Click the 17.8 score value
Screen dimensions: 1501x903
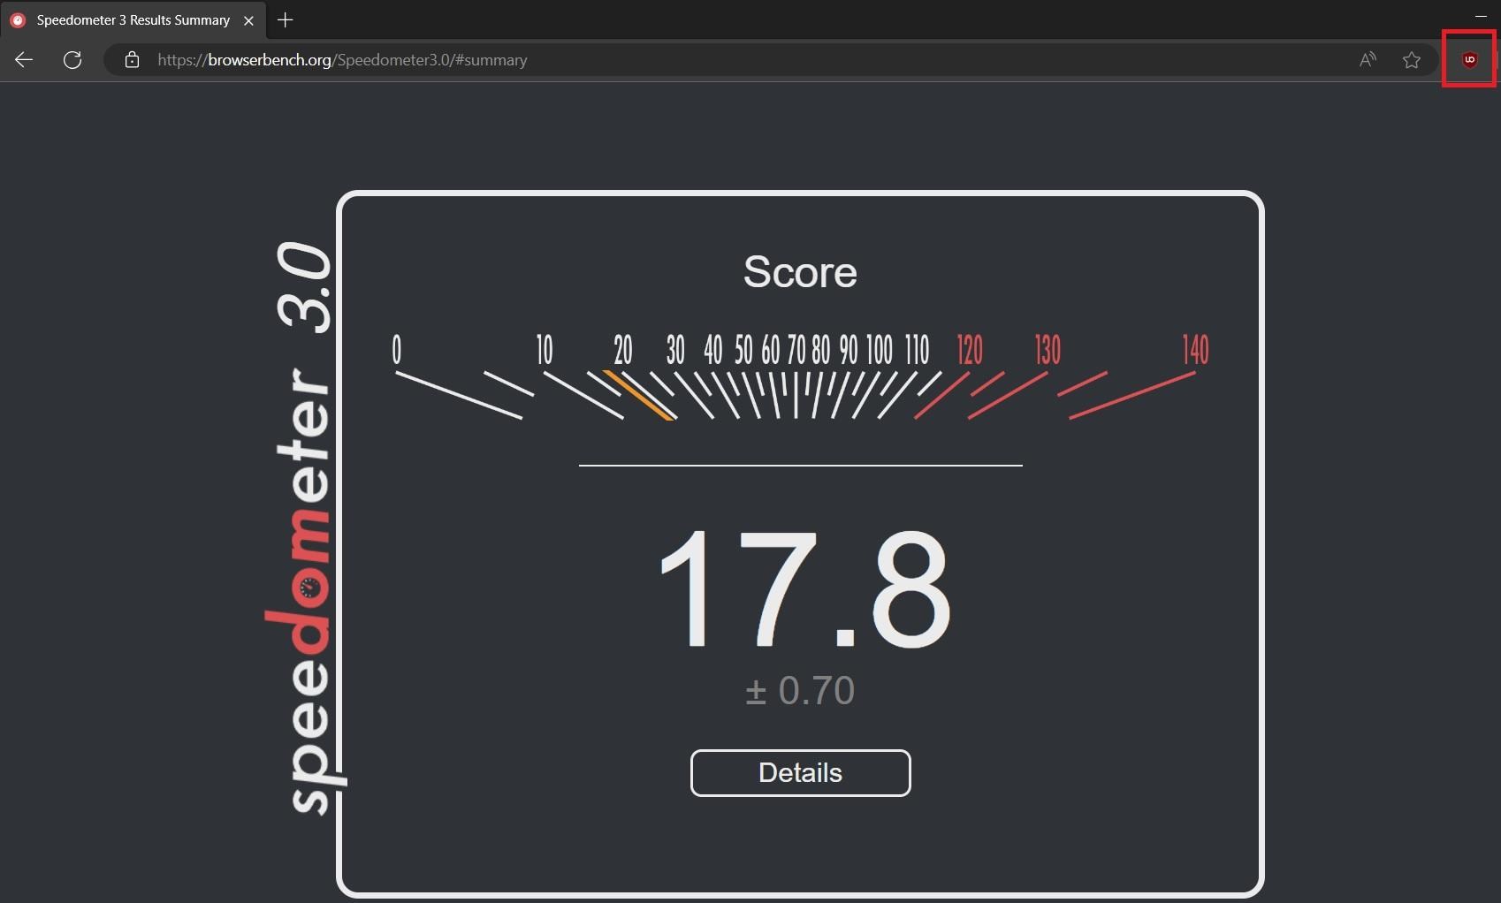pos(803,590)
